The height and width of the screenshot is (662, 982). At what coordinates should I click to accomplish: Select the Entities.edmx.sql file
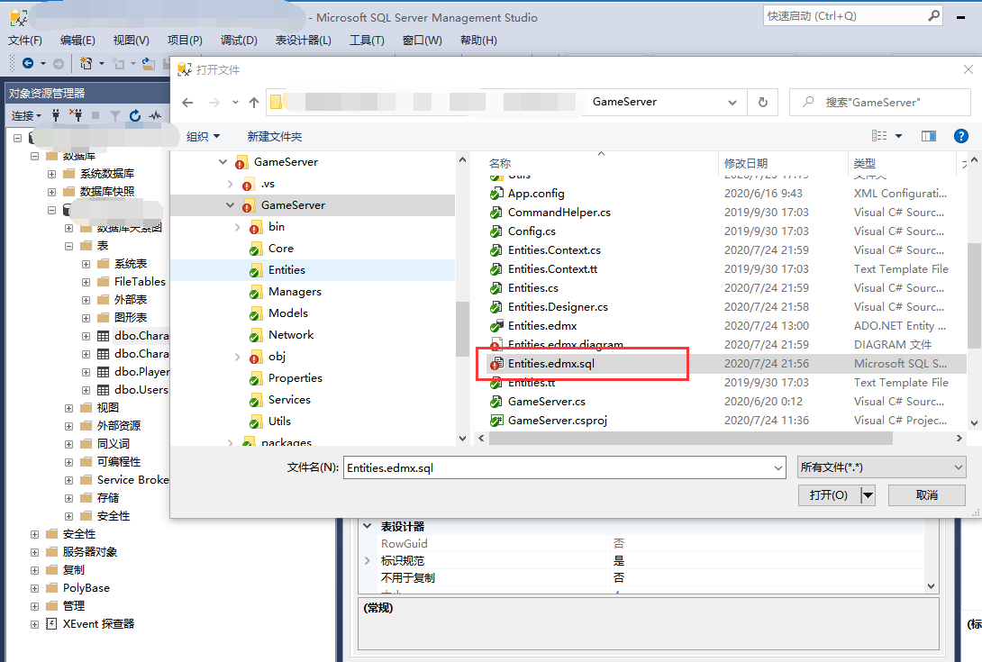(x=551, y=363)
